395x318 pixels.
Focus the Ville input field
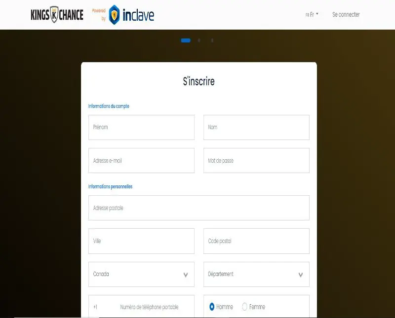tap(141, 241)
